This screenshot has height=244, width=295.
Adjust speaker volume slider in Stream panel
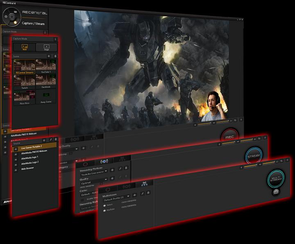[x=247, y=140]
